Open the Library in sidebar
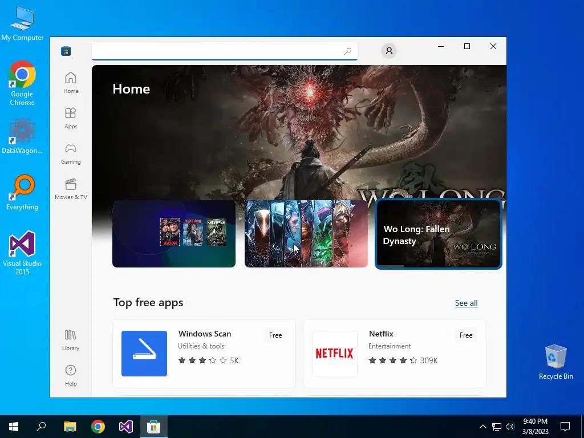The image size is (584, 438). 71,340
